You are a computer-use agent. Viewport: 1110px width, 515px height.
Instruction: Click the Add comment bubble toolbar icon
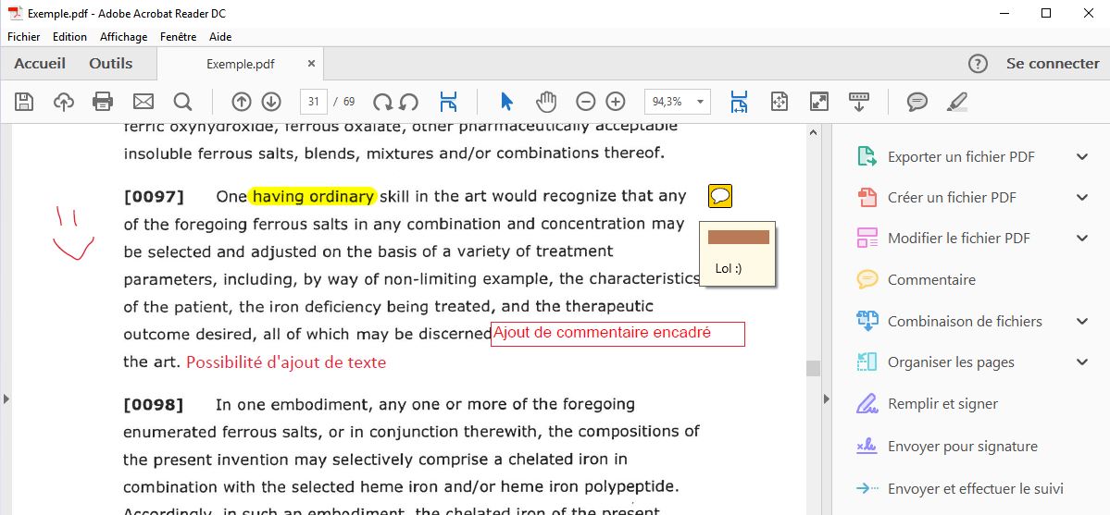[x=917, y=102]
